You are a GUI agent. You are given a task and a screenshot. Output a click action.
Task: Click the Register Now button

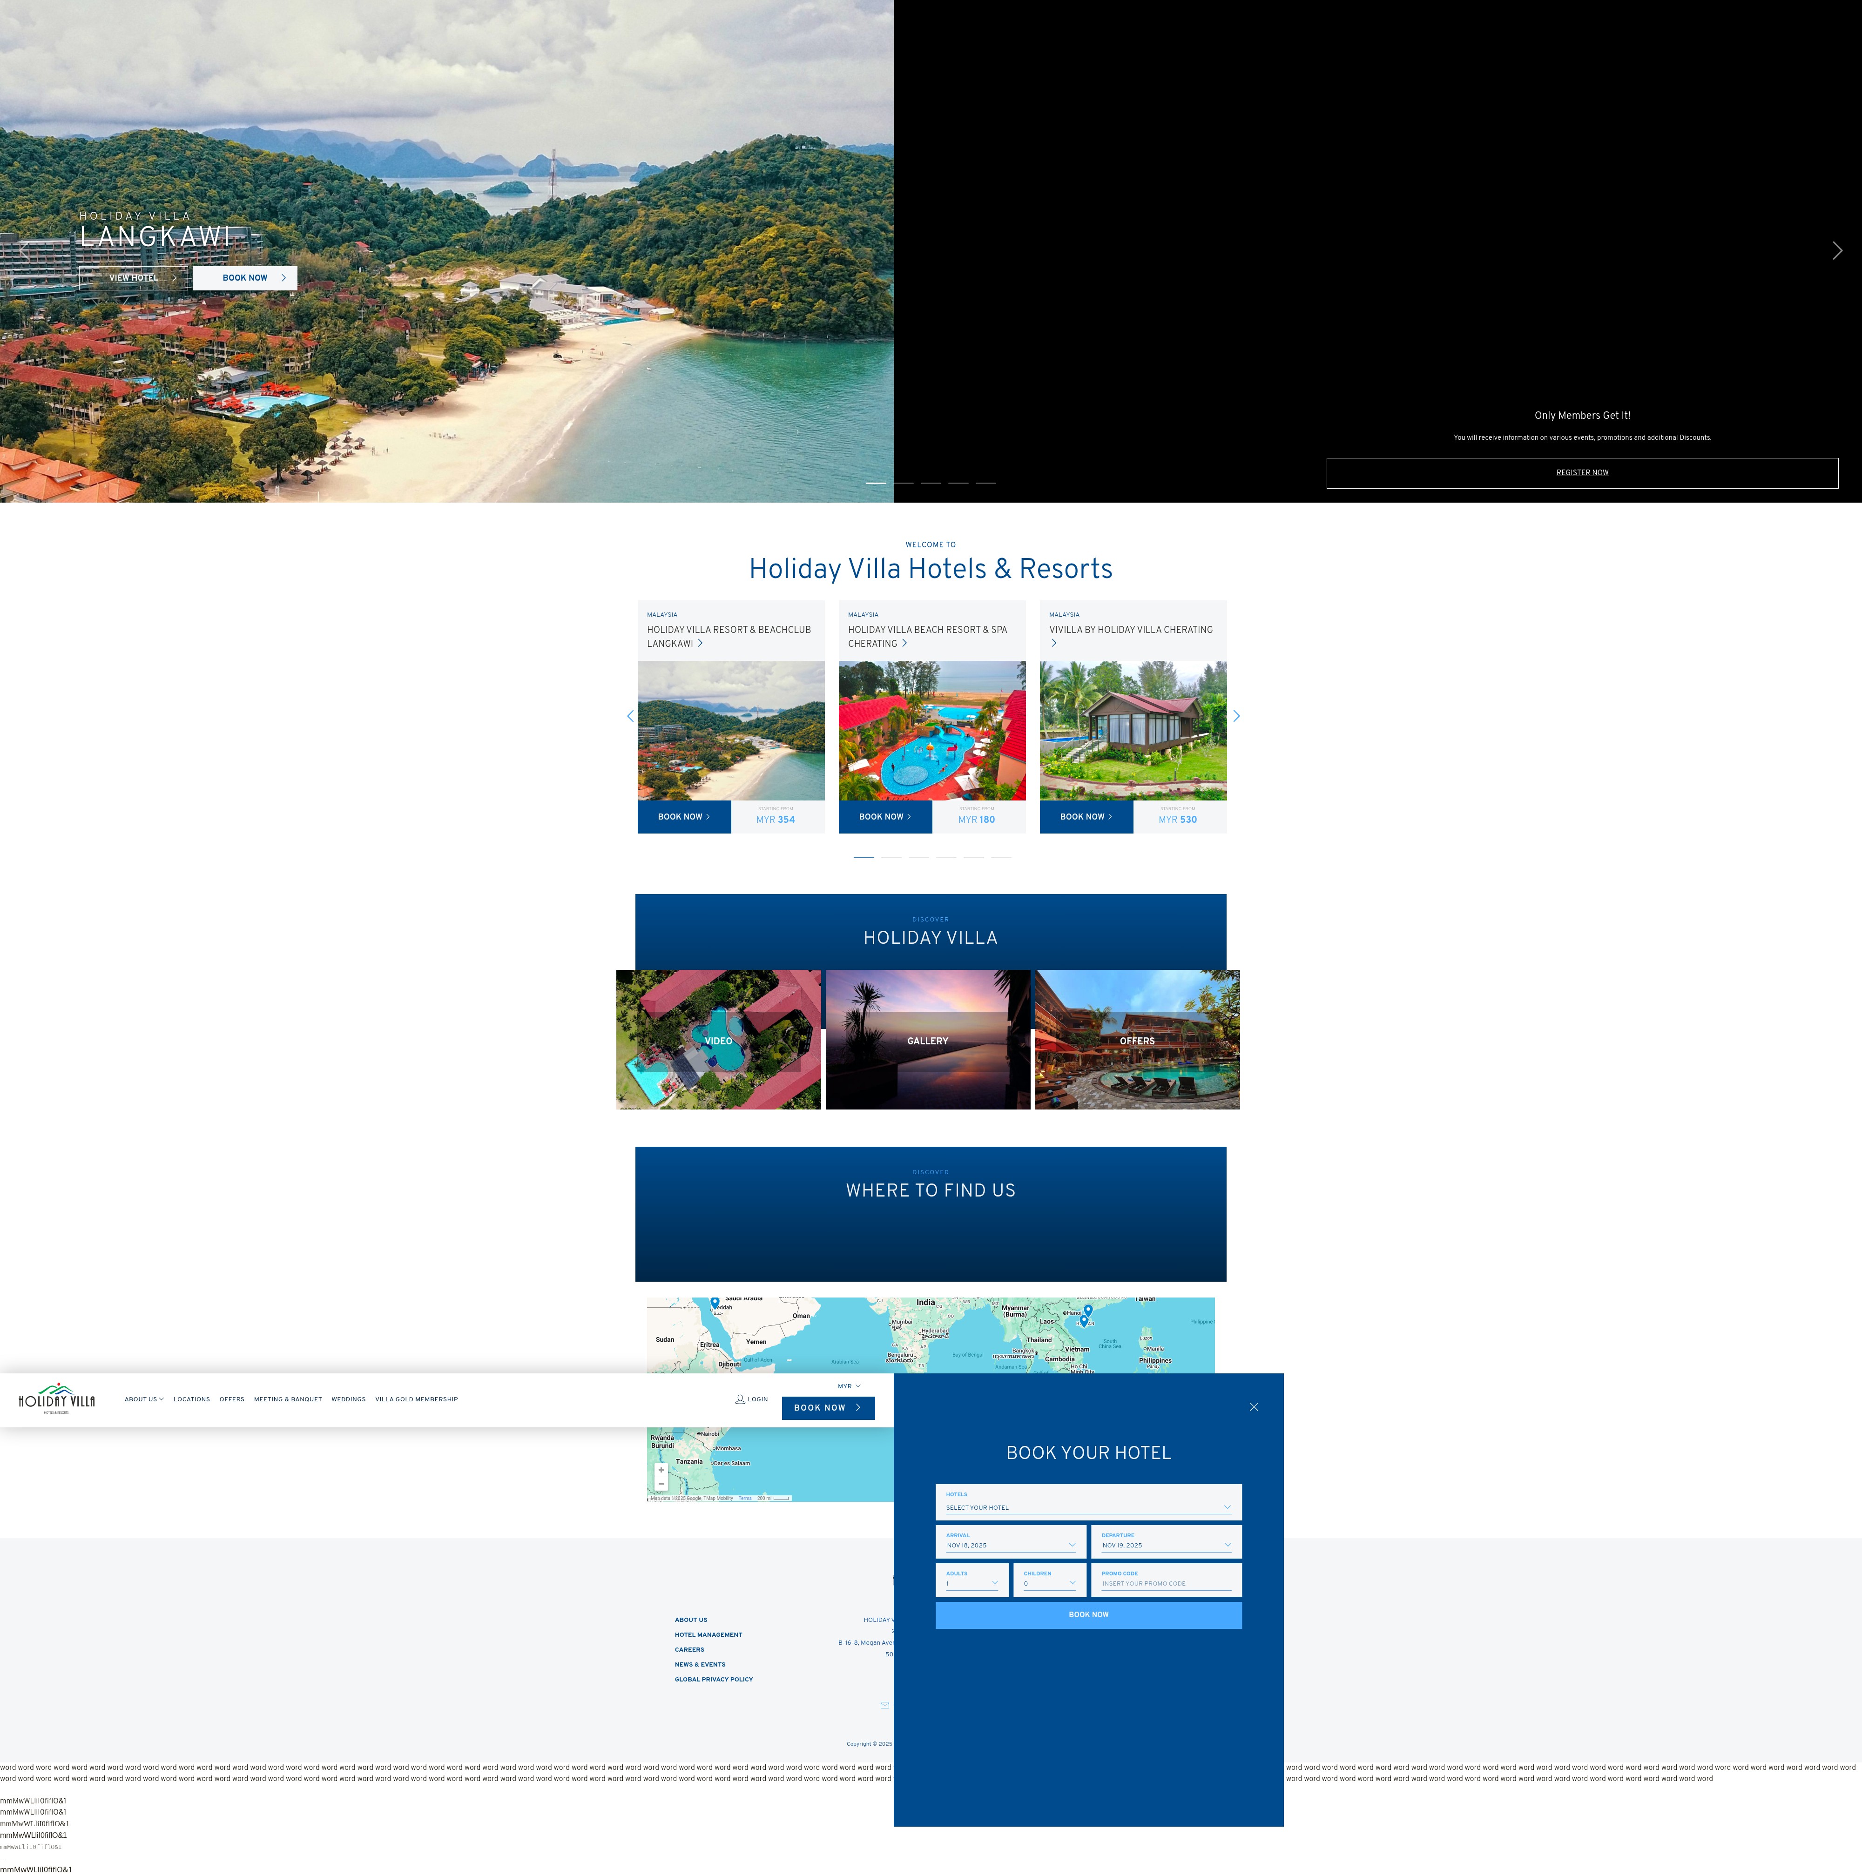pyautogui.click(x=1581, y=473)
